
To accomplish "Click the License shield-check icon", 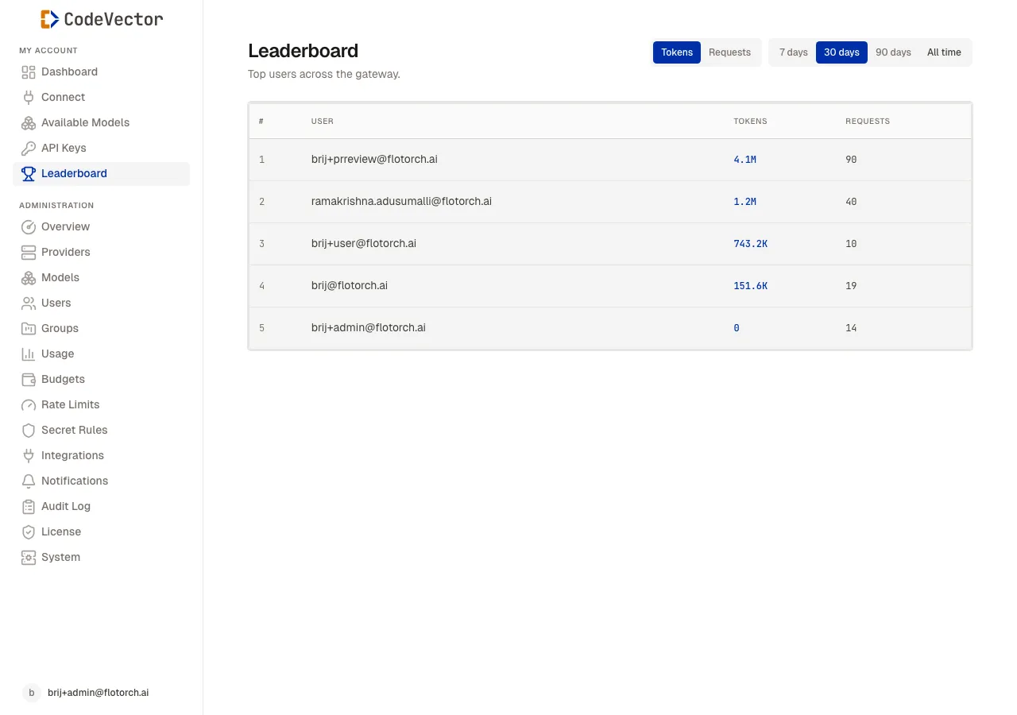I will [x=29, y=531].
